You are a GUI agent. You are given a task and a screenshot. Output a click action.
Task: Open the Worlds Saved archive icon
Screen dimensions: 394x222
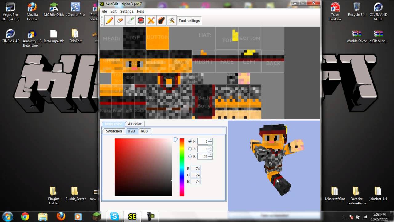357,36
